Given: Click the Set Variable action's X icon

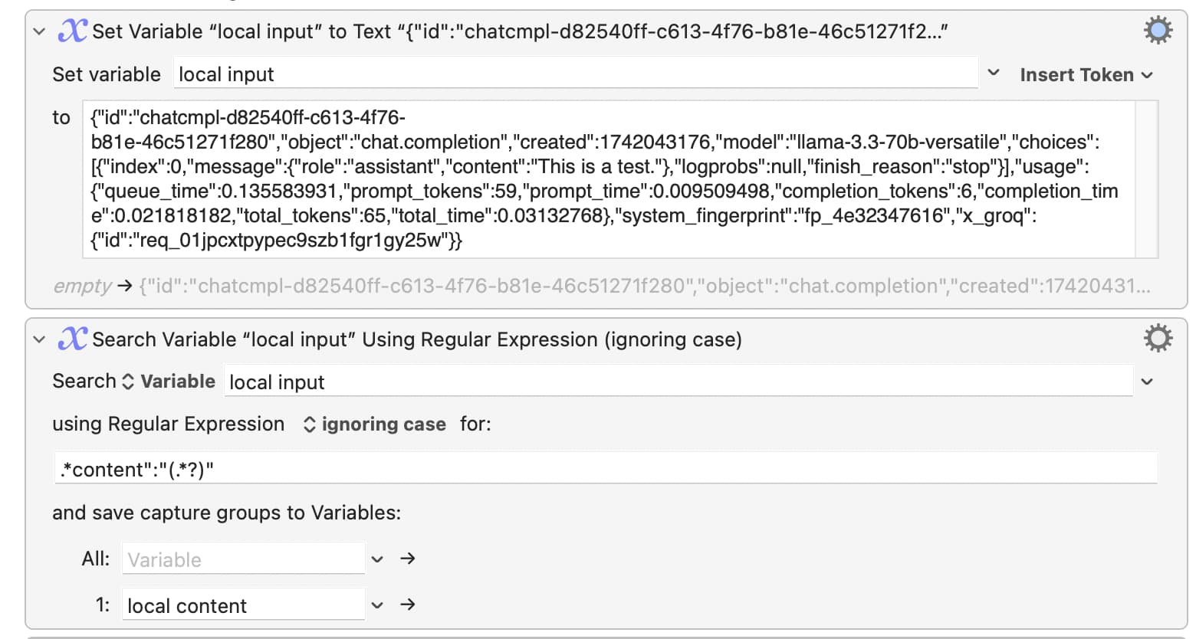Looking at the screenshot, I should pyautogui.click(x=73, y=31).
